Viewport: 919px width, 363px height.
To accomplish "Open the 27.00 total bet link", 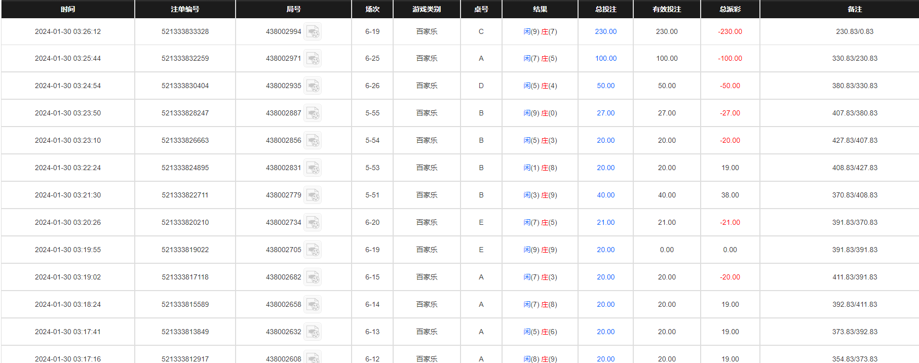I will (x=605, y=113).
